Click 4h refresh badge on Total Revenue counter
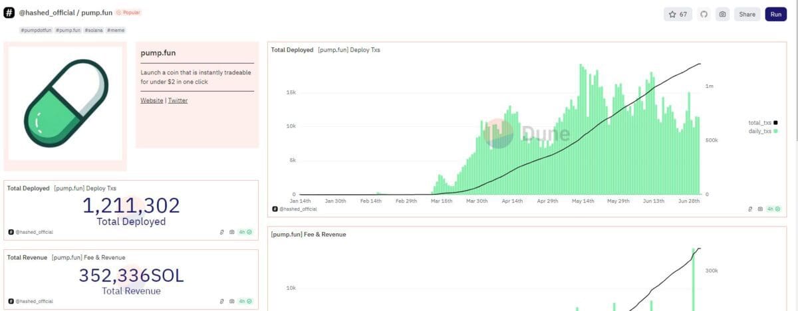 coord(246,301)
